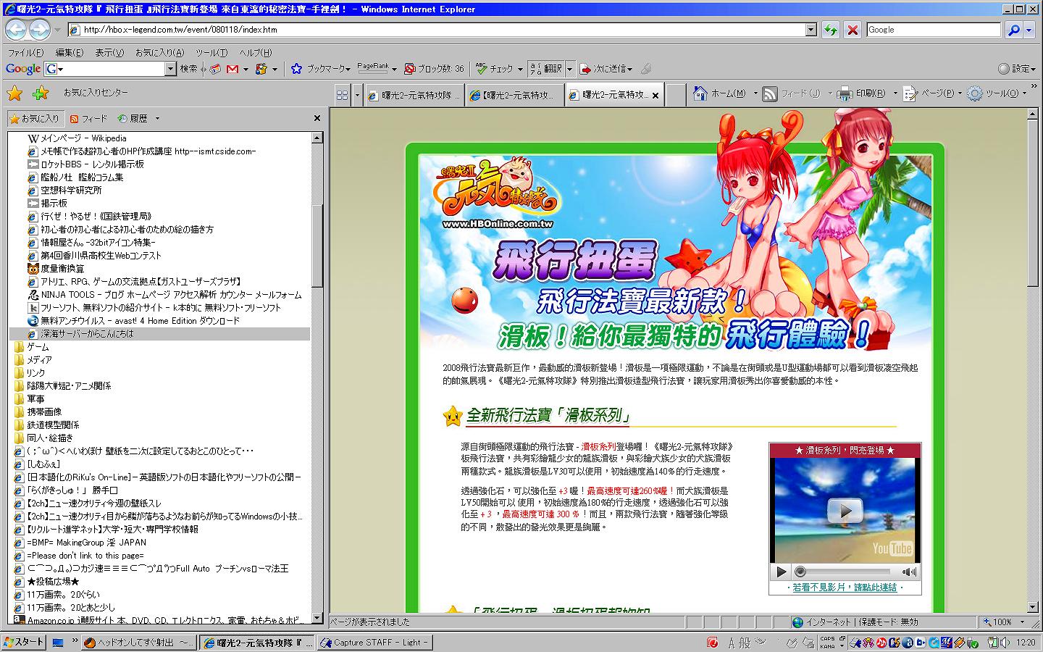The height and width of the screenshot is (652, 1043).
Task: Click the 若看不見影片，請點此連結 link
Action: pos(845,588)
